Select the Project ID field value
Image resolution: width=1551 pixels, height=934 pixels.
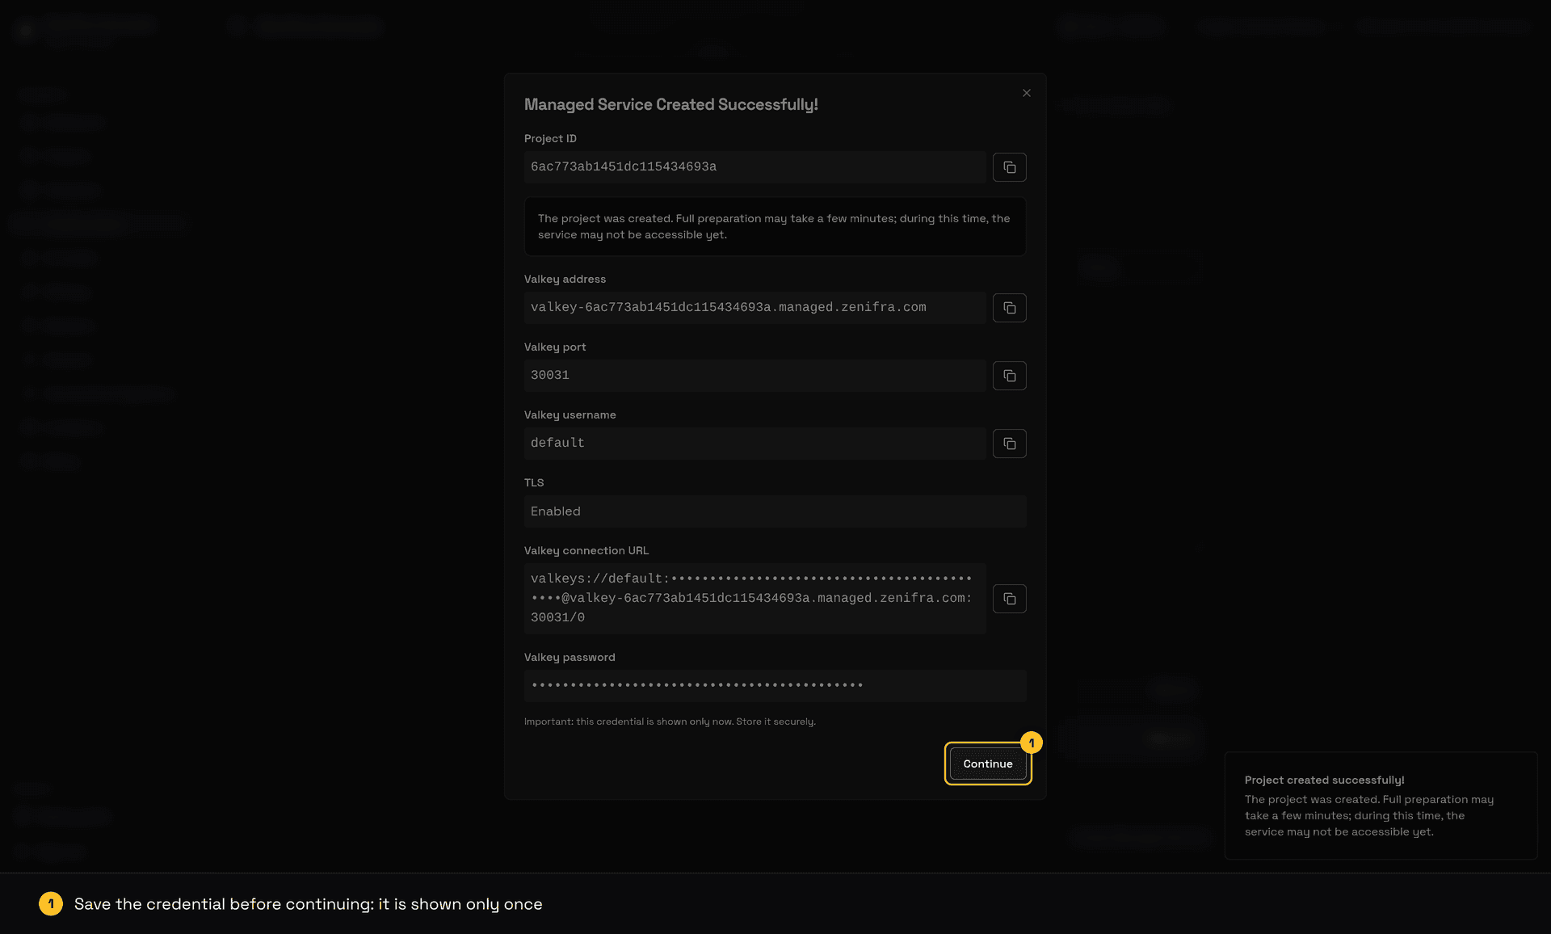[x=754, y=167]
